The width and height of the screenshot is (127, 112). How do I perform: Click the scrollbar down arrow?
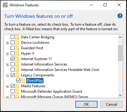click(x=120, y=95)
